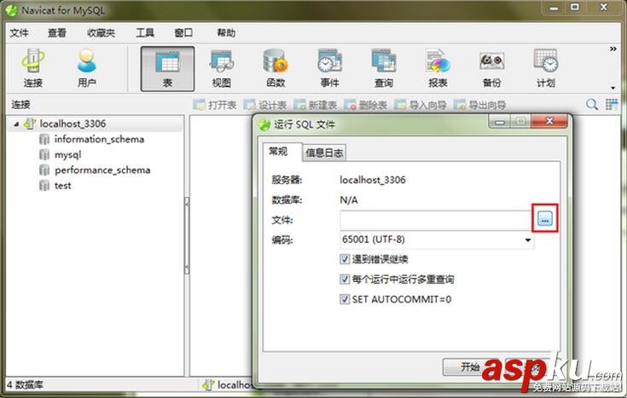The image size is (627, 398).
Task: Open the Backup (备份) toolbar icon
Action: (491, 68)
